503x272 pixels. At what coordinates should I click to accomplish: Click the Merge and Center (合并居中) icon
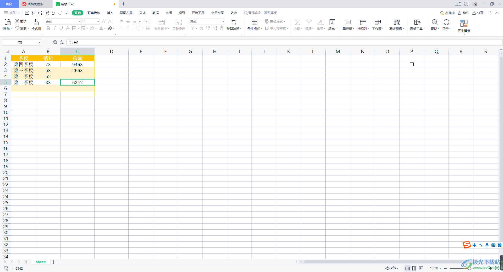[162, 22]
